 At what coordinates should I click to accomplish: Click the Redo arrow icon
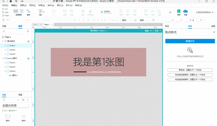[x=22, y=1]
